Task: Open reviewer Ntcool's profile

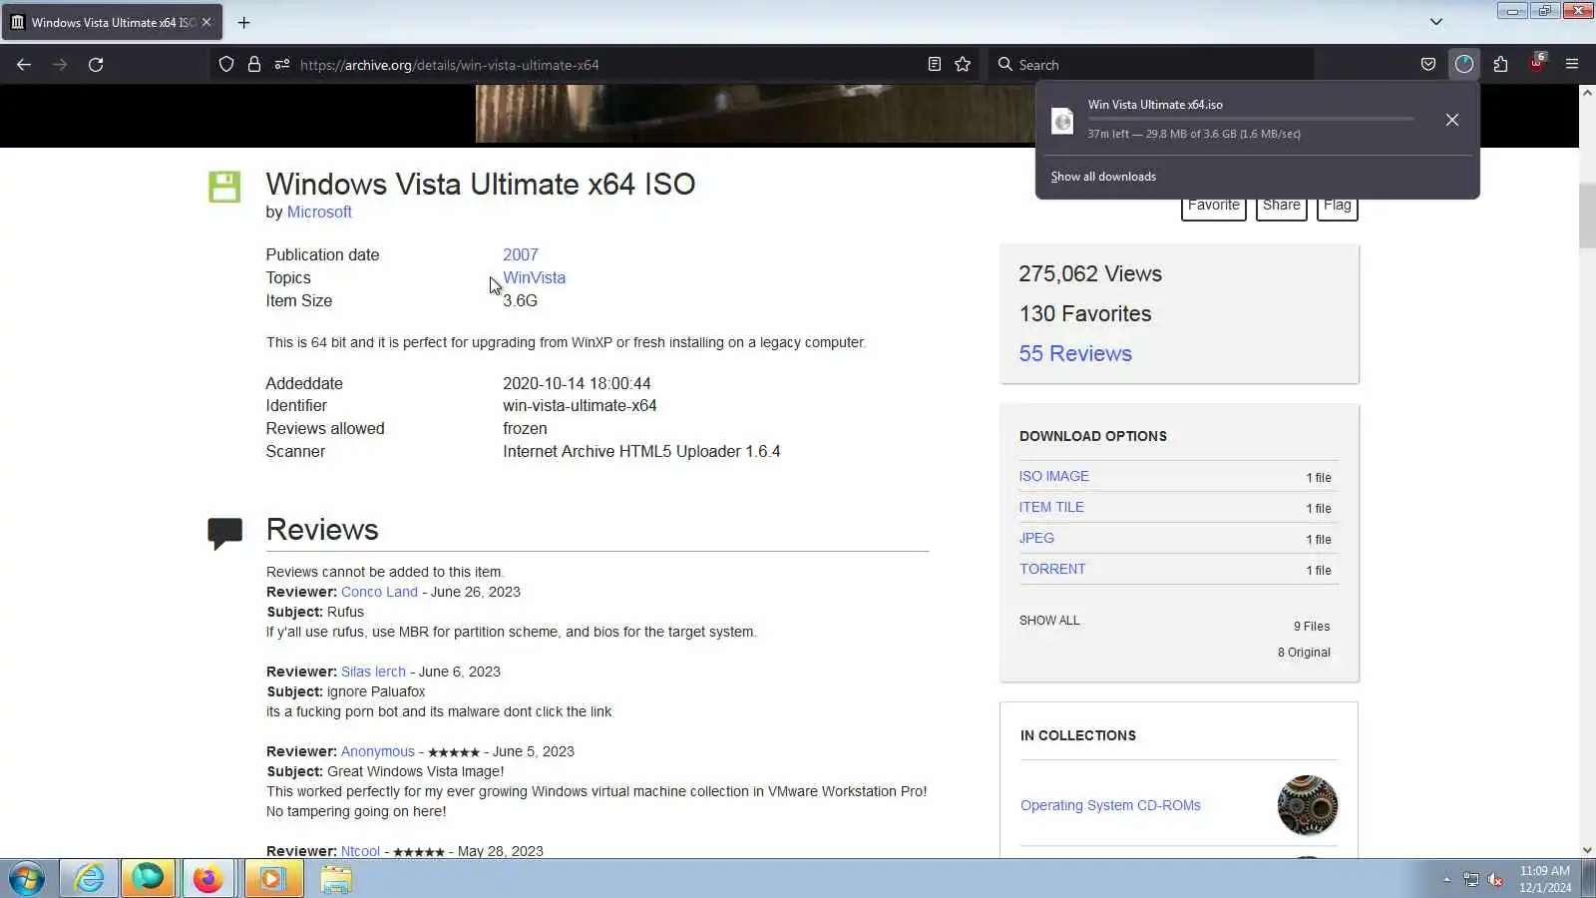Action: click(360, 851)
